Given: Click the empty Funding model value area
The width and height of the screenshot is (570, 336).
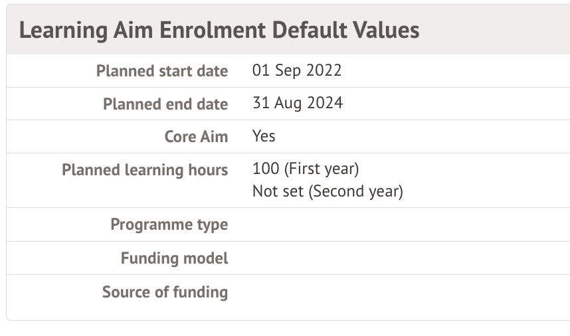Looking at the screenshot, I should [399, 258].
